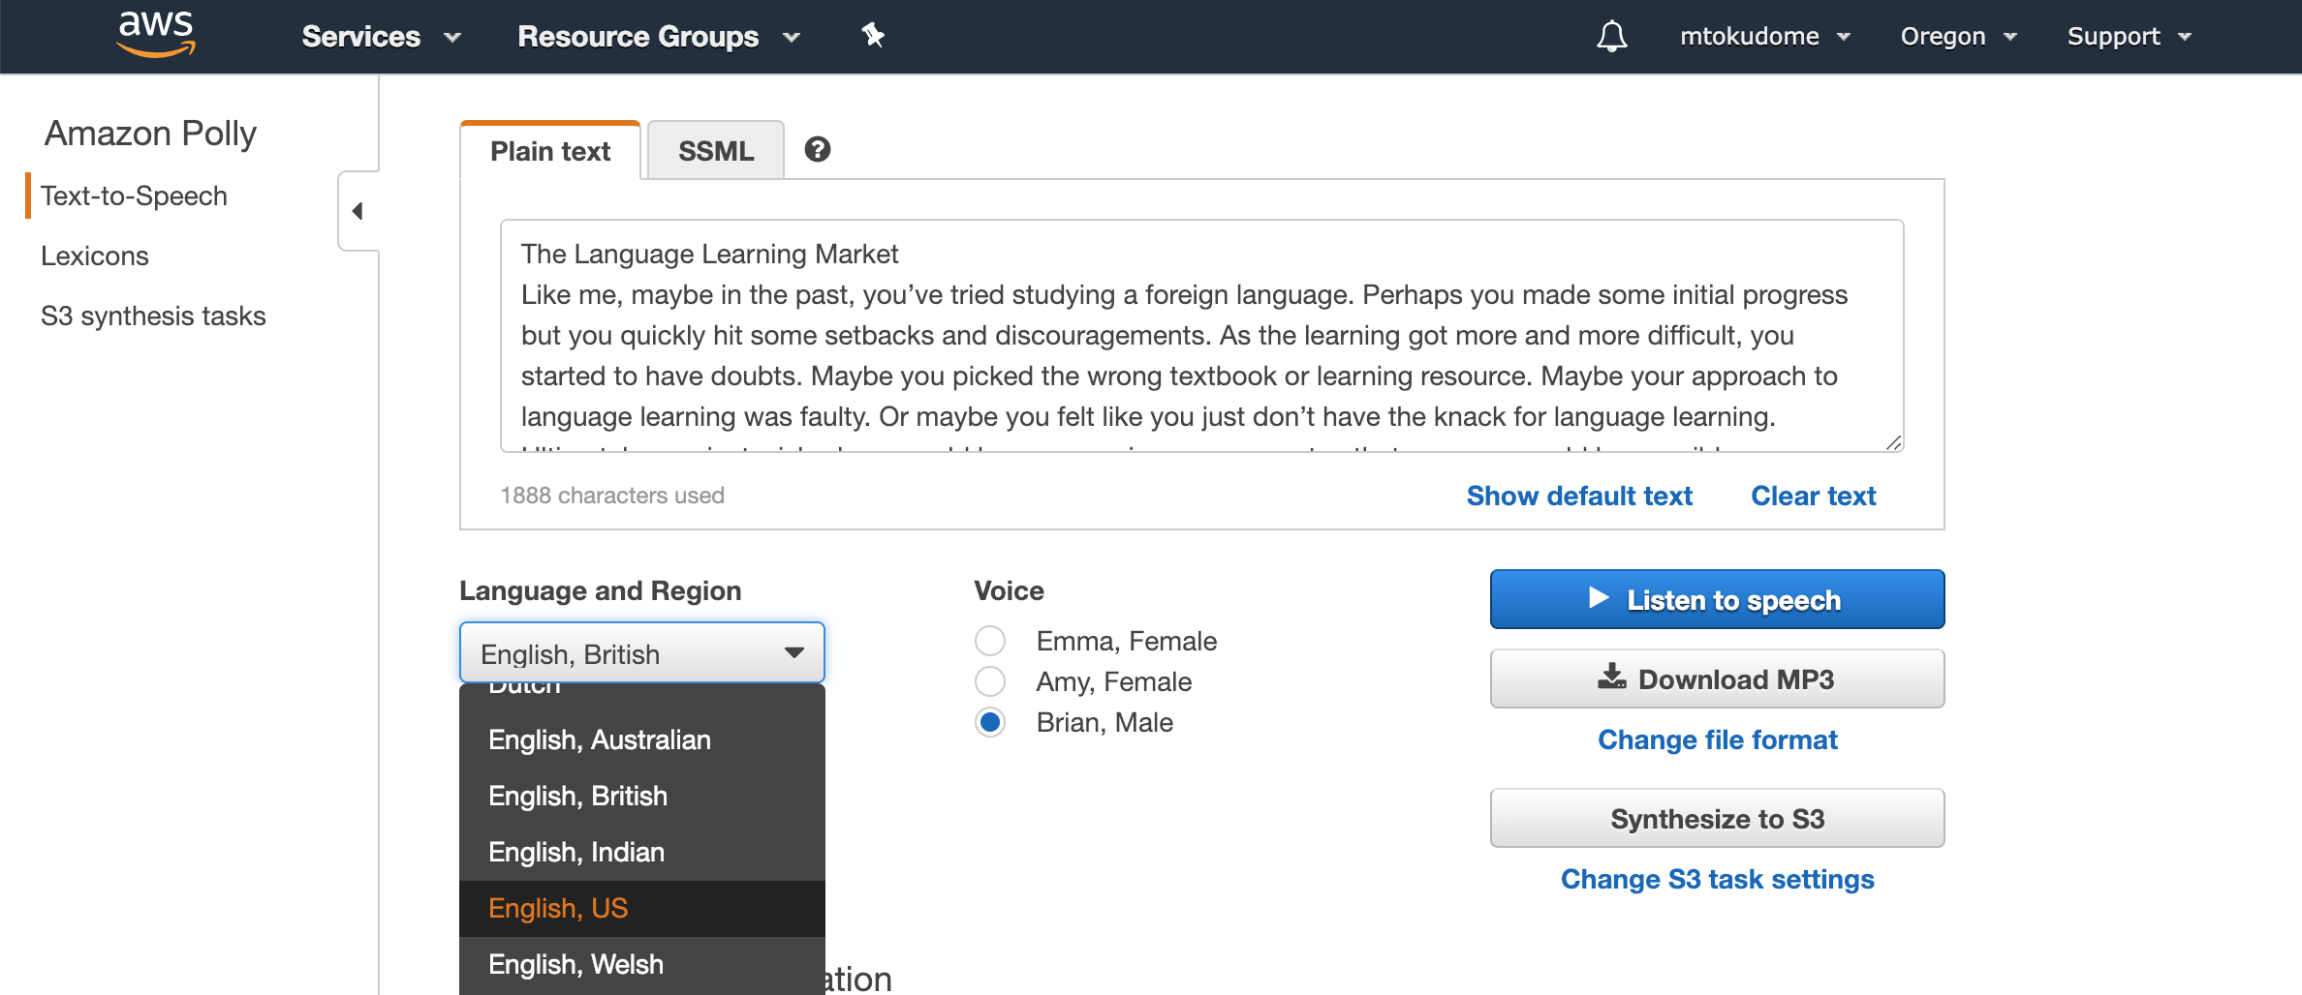
Task: Switch to the Plain text tab
Action: pyautogui.click(x=550, y=151)
